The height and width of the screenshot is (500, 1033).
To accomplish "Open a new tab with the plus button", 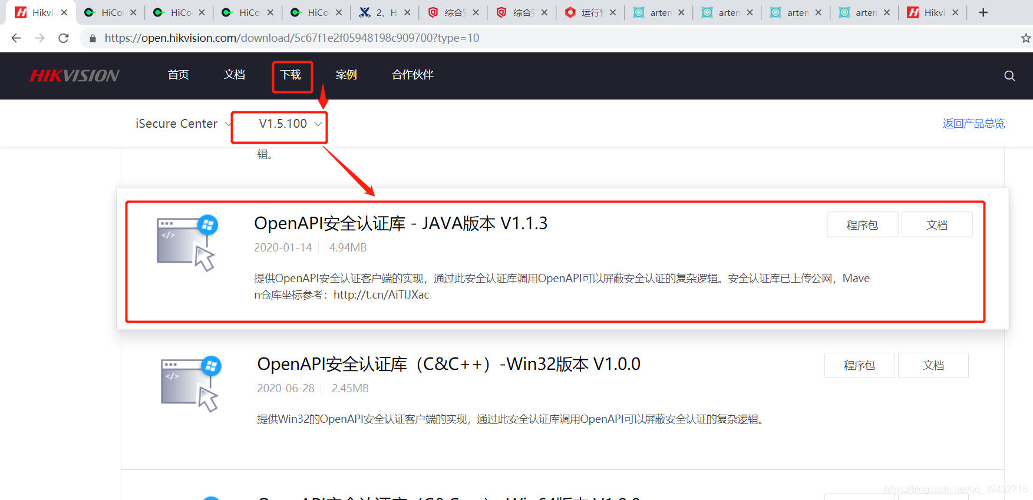I will [x=983, y=12].
